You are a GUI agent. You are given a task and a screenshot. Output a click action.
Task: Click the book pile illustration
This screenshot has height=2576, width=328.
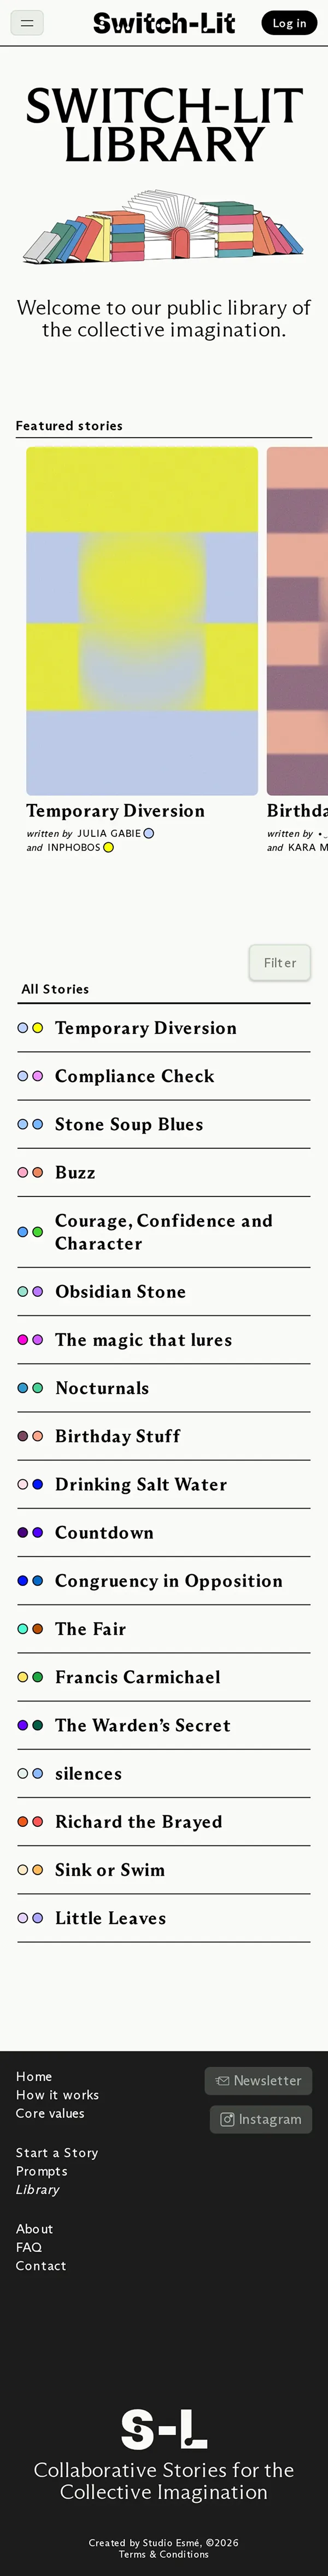(x=163, y=229)
